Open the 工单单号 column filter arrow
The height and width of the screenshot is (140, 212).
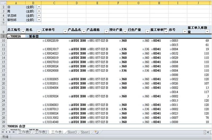coord(65,32)
